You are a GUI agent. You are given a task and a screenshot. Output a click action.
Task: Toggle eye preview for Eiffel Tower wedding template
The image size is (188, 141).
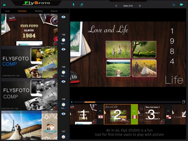click(63, 114)
